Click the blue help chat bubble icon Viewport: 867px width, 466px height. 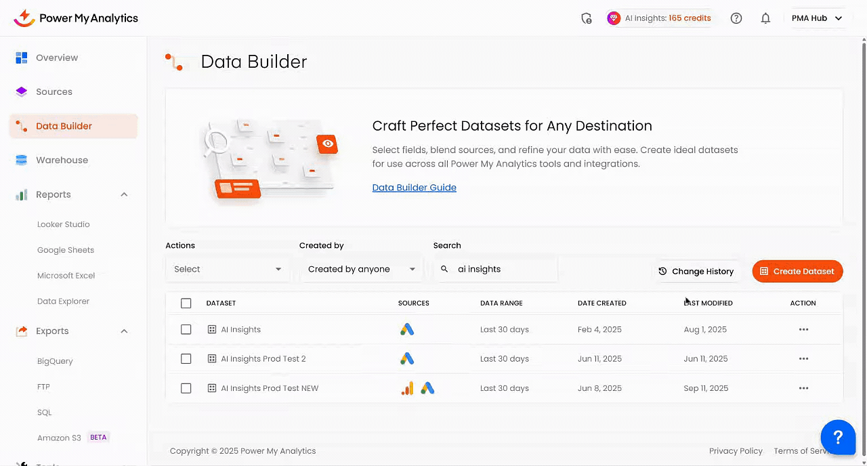coord(838,437)
